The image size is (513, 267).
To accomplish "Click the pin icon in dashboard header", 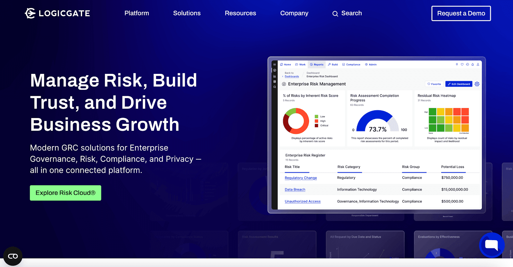I will (457, 64).
